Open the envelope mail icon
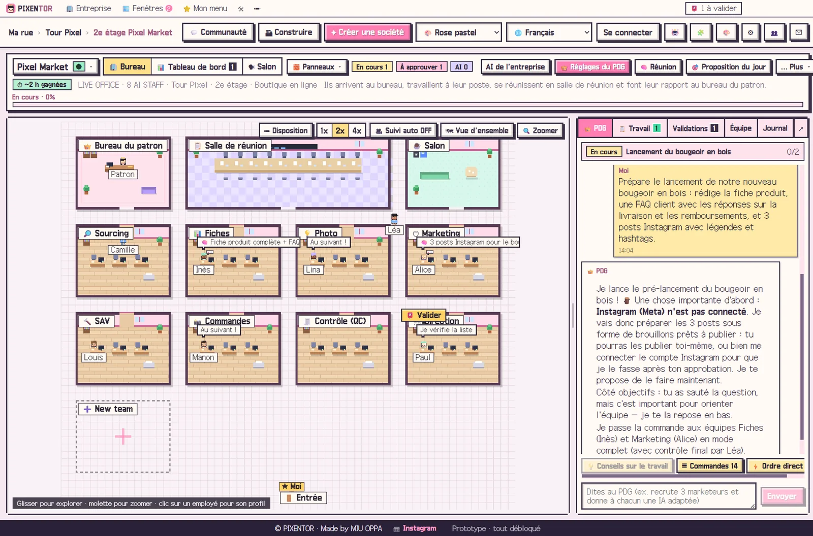 point(799,32)
